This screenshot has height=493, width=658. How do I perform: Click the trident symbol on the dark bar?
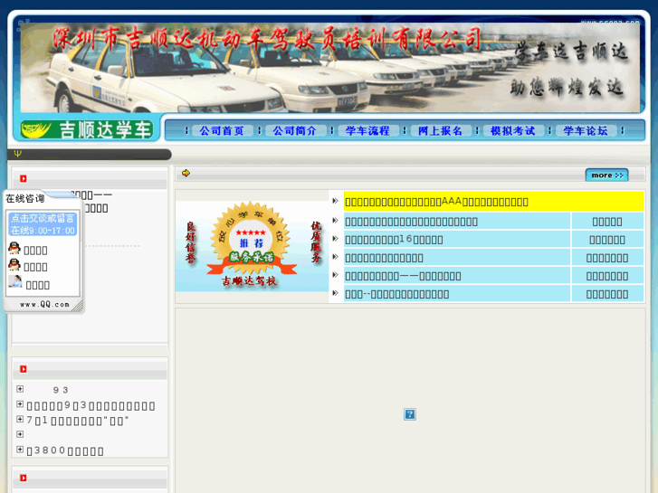tap(17, 154)
